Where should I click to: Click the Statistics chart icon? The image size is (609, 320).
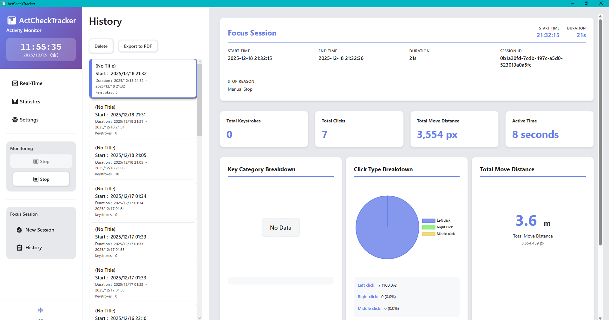click(x=15, y=102)
